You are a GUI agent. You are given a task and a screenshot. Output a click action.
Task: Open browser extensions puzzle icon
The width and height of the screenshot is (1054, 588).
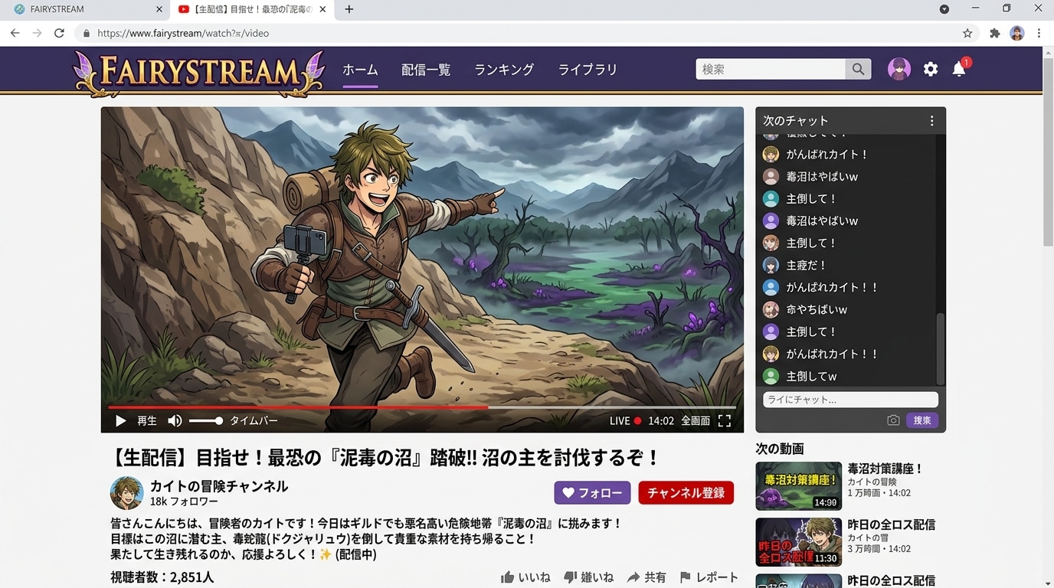[x=995, y=33]
